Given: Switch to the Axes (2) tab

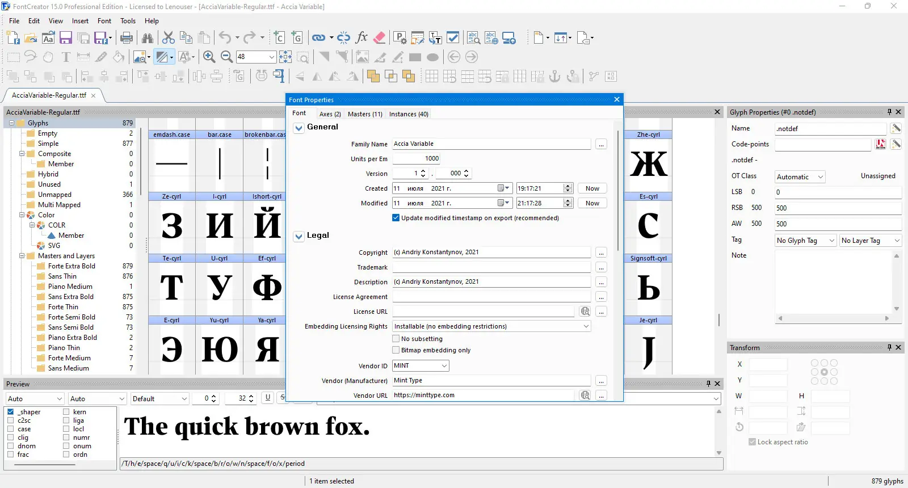Looking at the screenshot, I should (330, 114).
